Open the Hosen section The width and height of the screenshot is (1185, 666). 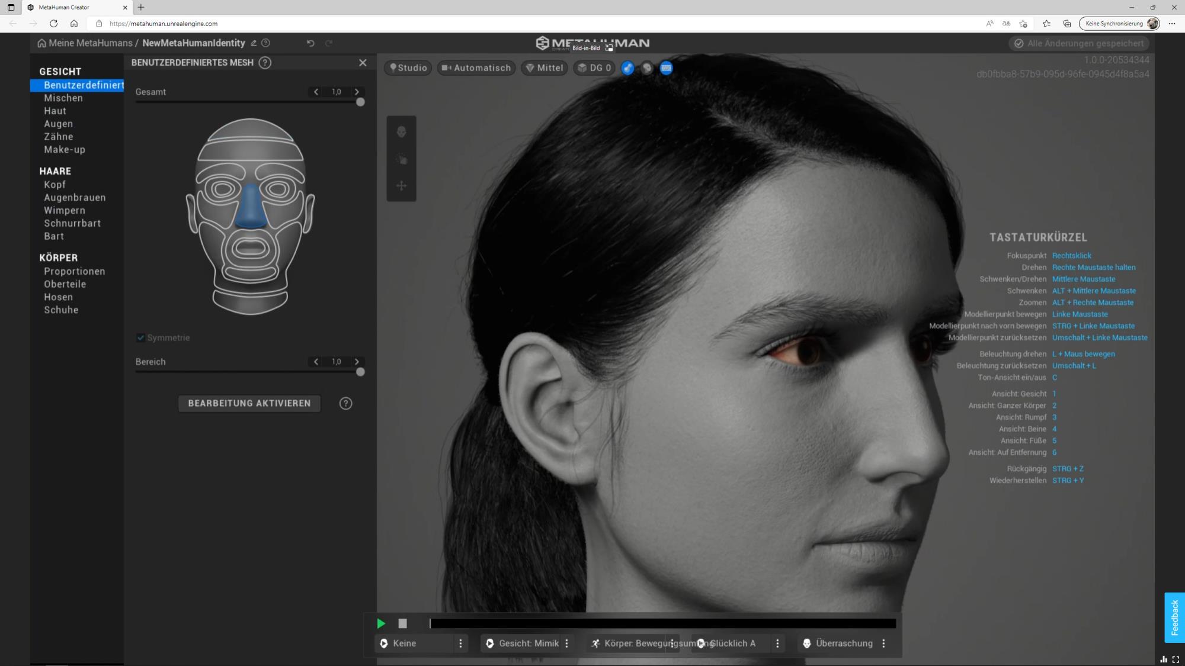59,297
